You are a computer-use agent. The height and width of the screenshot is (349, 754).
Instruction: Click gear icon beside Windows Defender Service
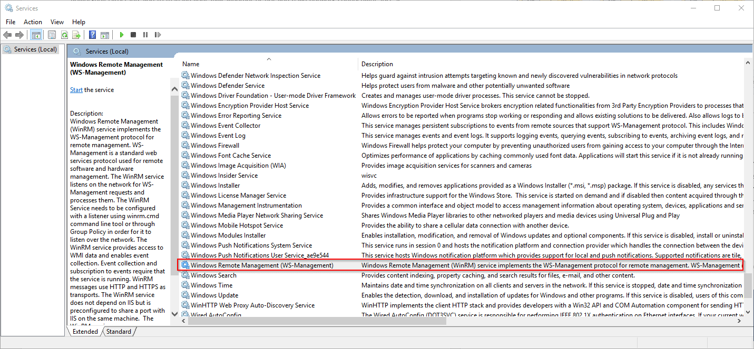pyautogui.click(x=185, y=86)
